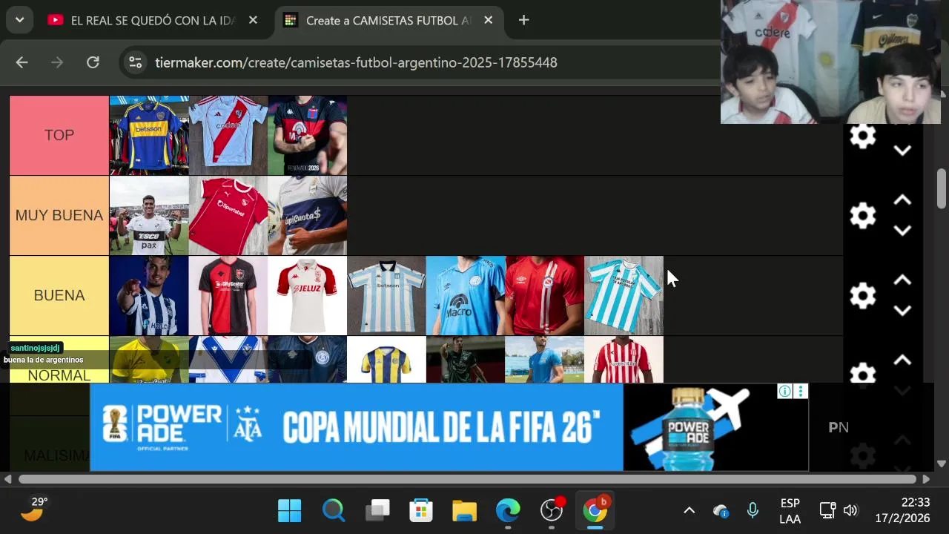The image size is (949, 534).
Task: Open Chrome from taskbar
Action: coord(595,510)
